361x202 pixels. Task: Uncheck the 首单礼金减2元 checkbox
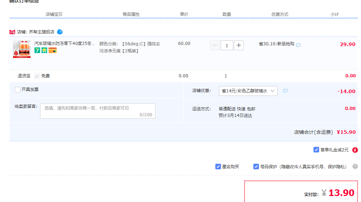316,150
